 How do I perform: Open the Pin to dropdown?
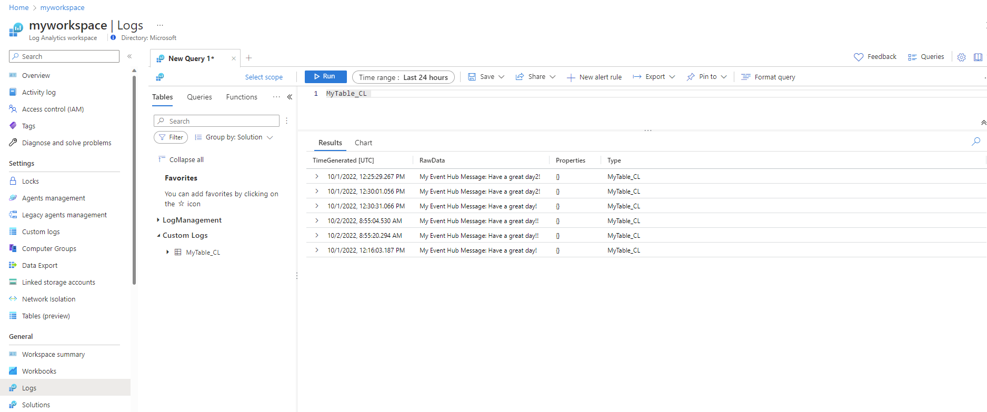tap(707, 77)
